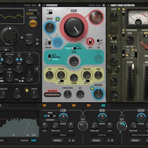The image size is (148, 148).
Task: Select STEEP crossover slope
Action: (x=34, y=141)
